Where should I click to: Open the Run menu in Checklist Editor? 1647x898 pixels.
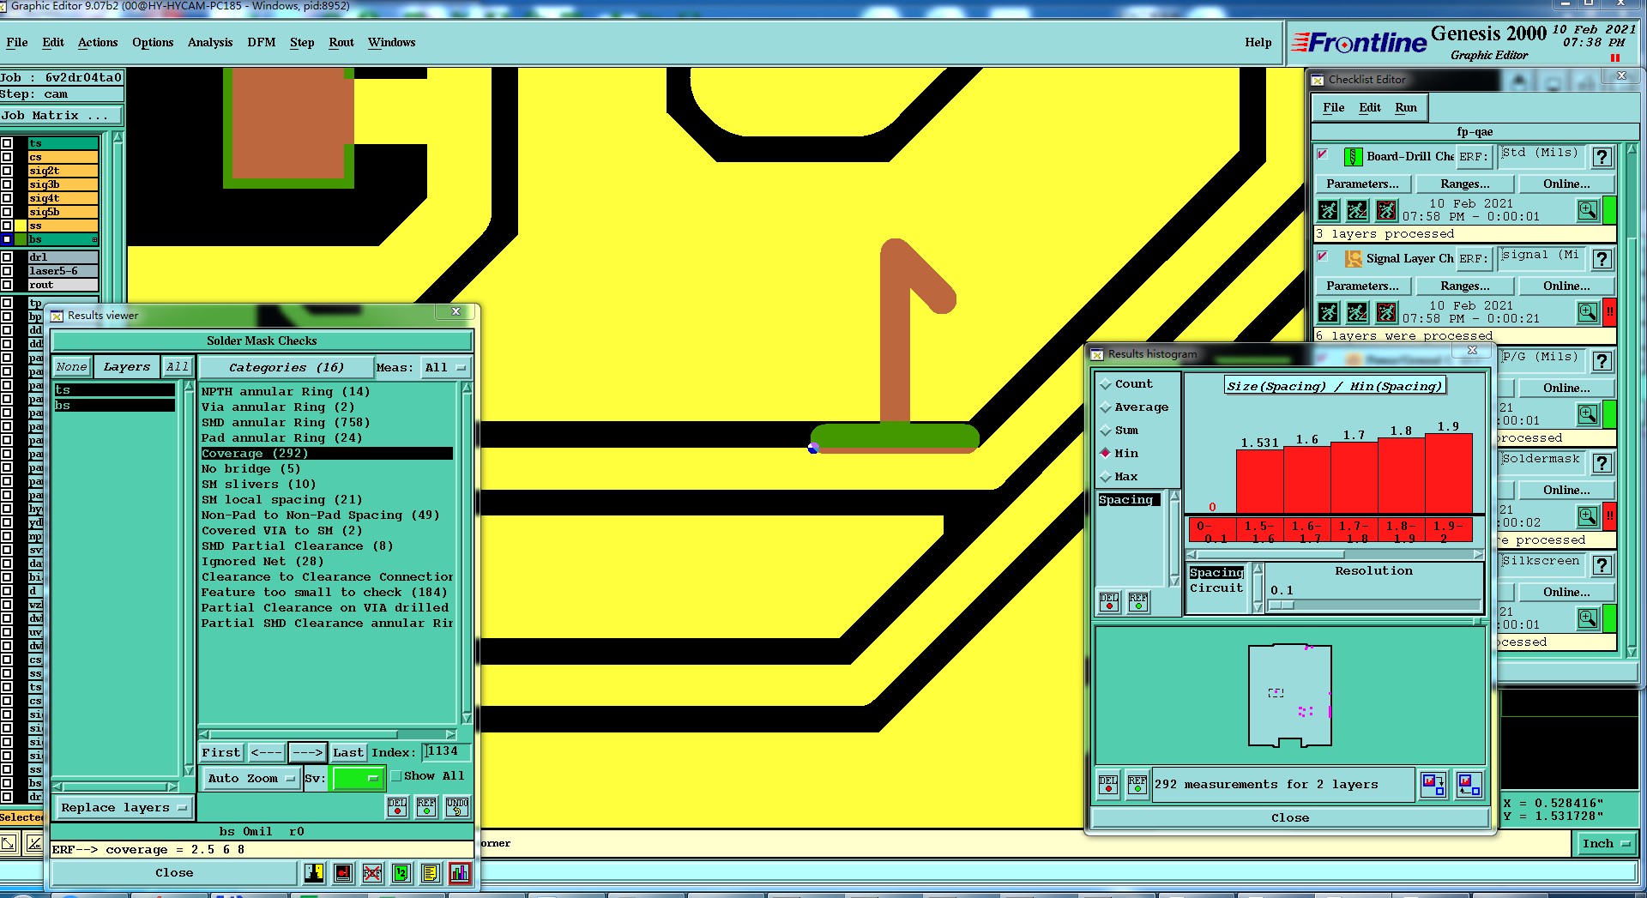[1406, 108]
